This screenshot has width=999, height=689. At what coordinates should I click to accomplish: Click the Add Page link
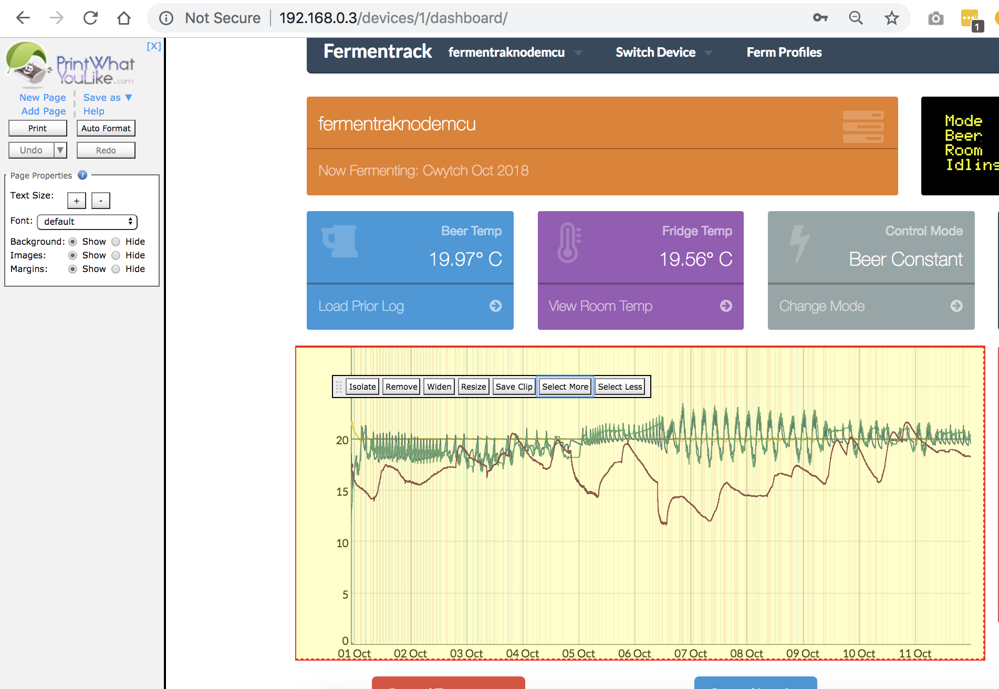44,111
